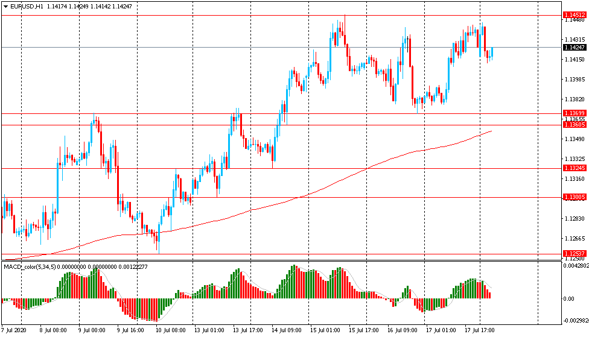This screenshot has height=337, width=589.
Task: Click the 1.12665 price scale value
Action: [575, 238]
